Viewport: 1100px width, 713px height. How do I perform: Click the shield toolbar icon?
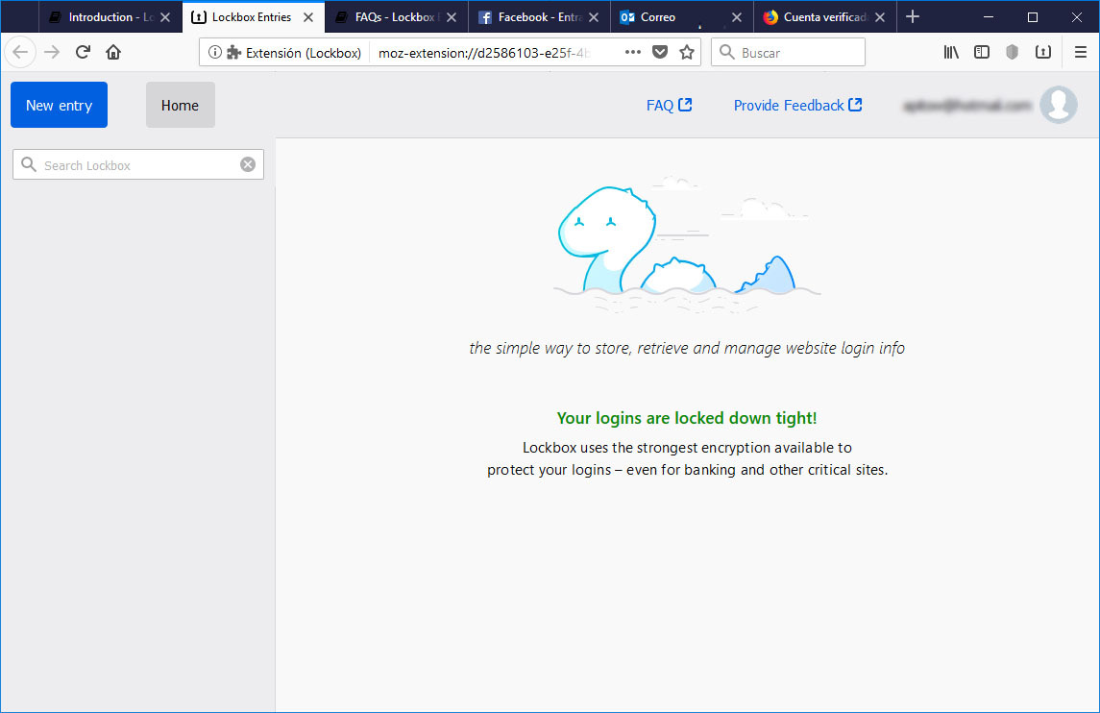(1012, 52)
